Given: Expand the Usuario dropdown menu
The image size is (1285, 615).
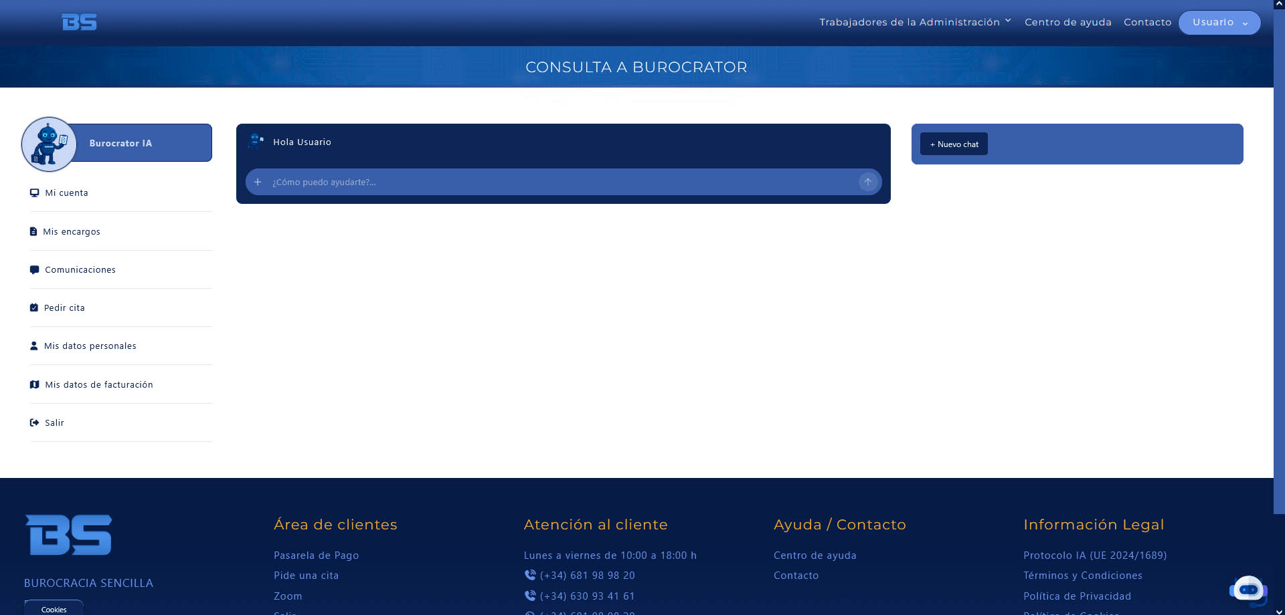Looking at the screenshot, I should point(1219,23).
